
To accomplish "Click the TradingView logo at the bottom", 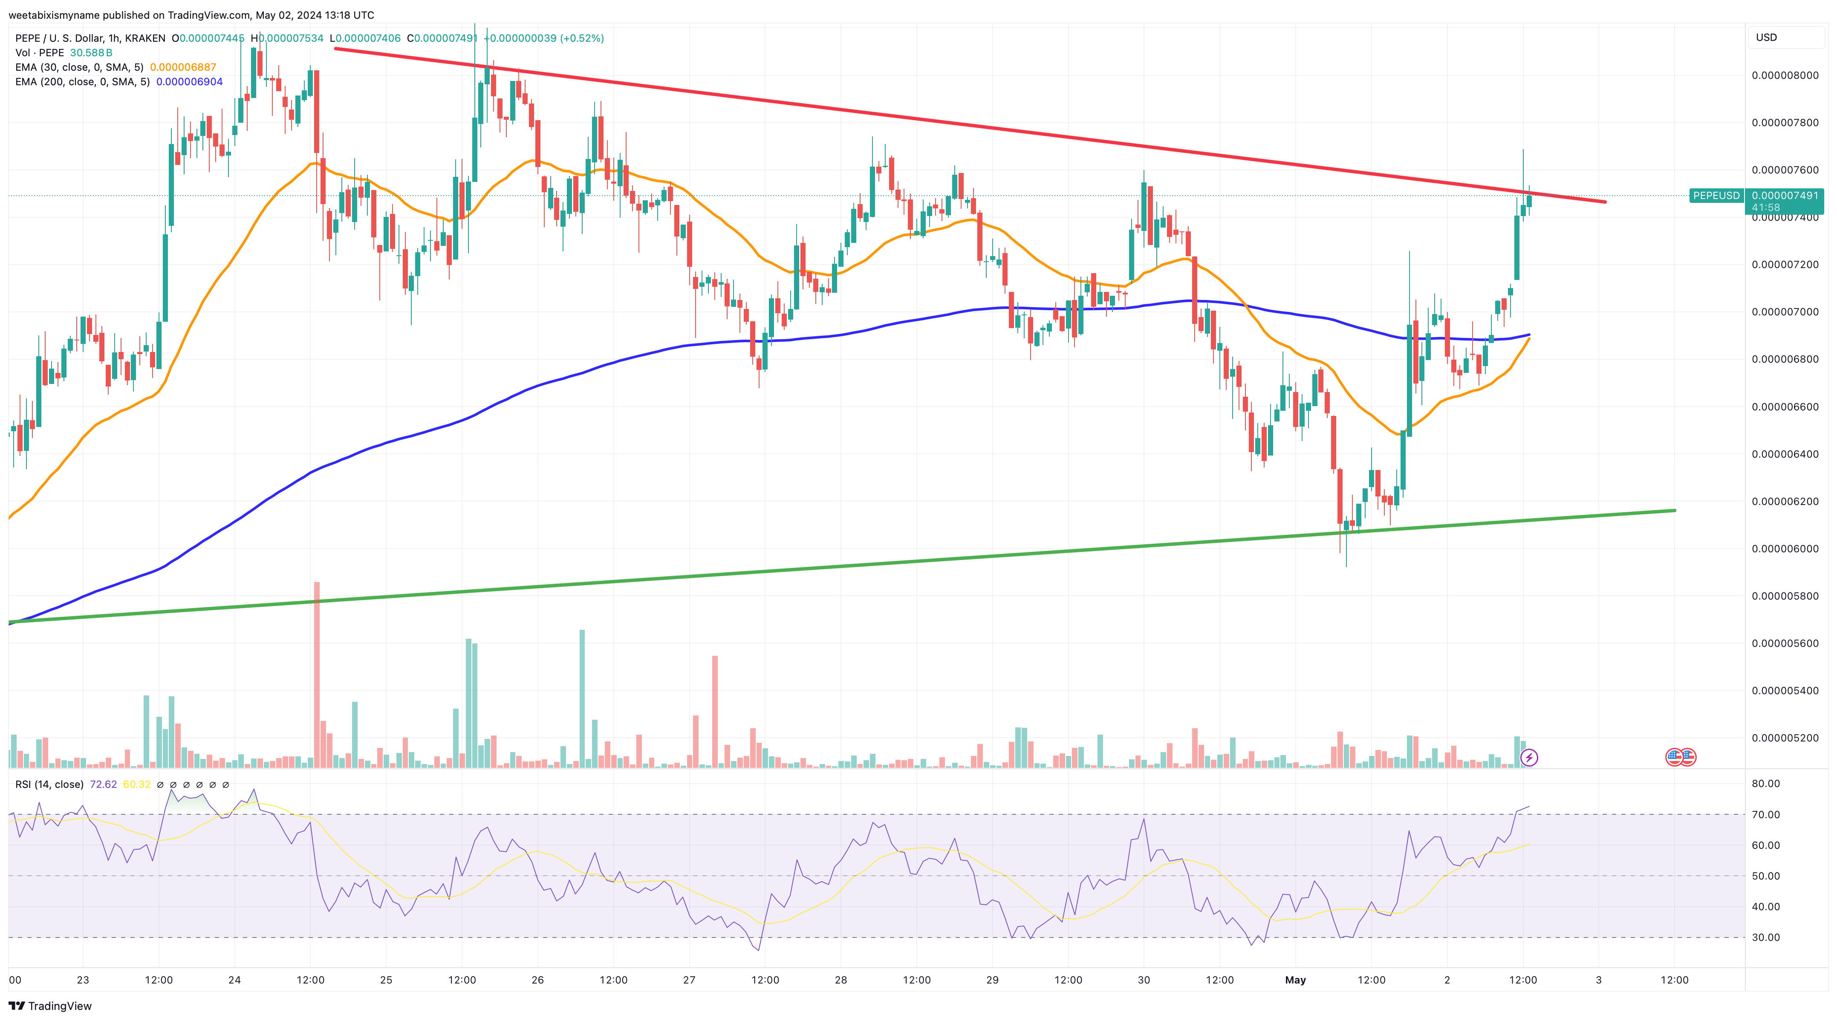I will tap(50, 1006).
